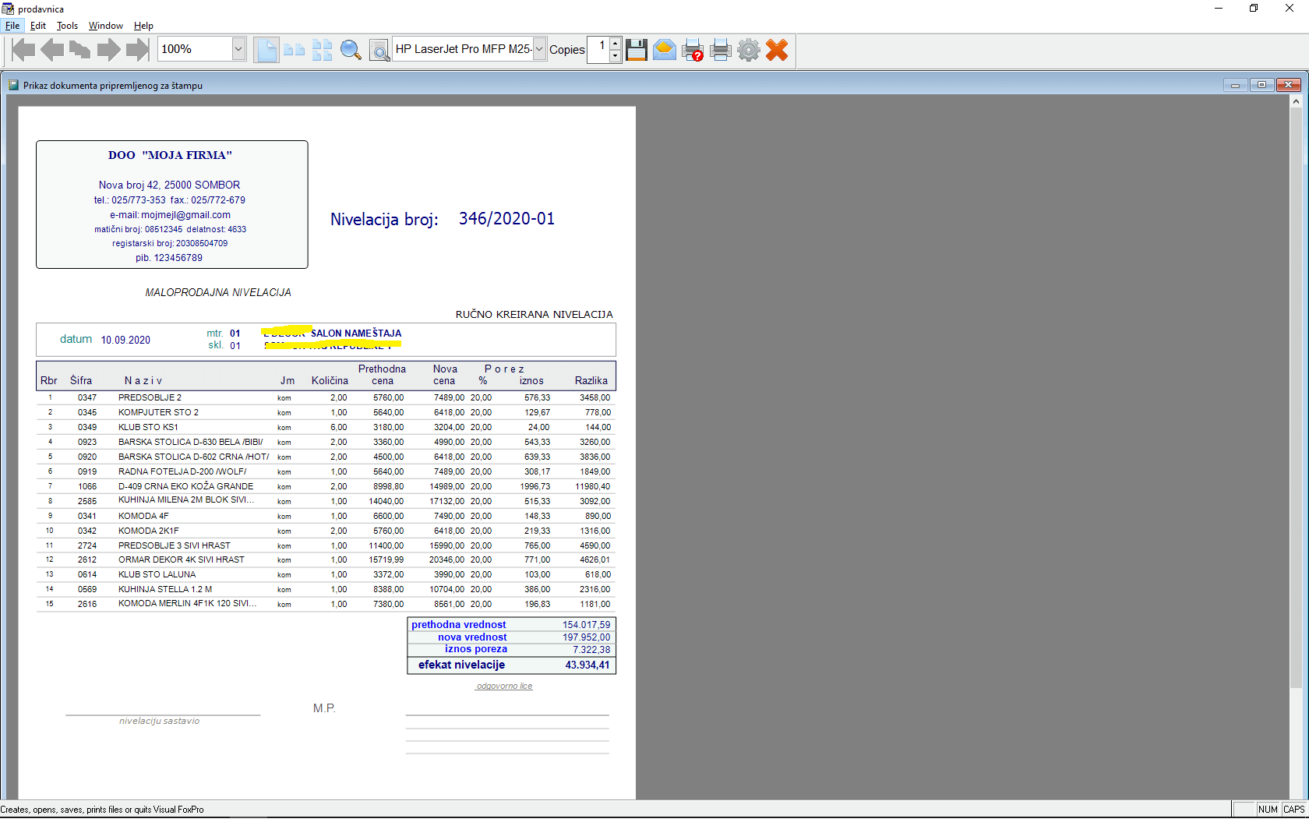This screenshot has height=840, width=1309.
Task: Open the Edit menu
Action: click(x=38, y=26)
